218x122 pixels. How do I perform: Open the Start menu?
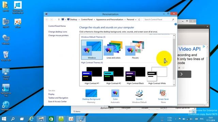pyautogui.click(x=4, y=119)
